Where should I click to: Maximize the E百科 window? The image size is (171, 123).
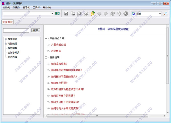pos(160,3)
